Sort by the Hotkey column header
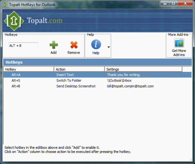This screenshot has width=195, height=164. (29, 69)
